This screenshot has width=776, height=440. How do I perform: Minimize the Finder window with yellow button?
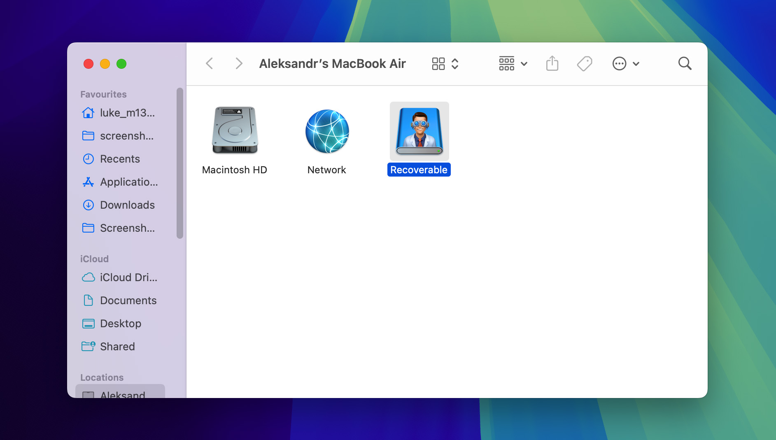point(105,64)
